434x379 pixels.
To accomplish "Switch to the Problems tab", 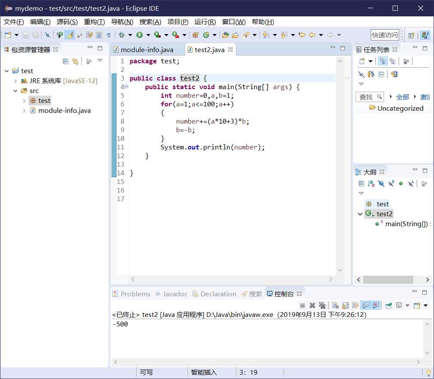I will click(132, 294).
